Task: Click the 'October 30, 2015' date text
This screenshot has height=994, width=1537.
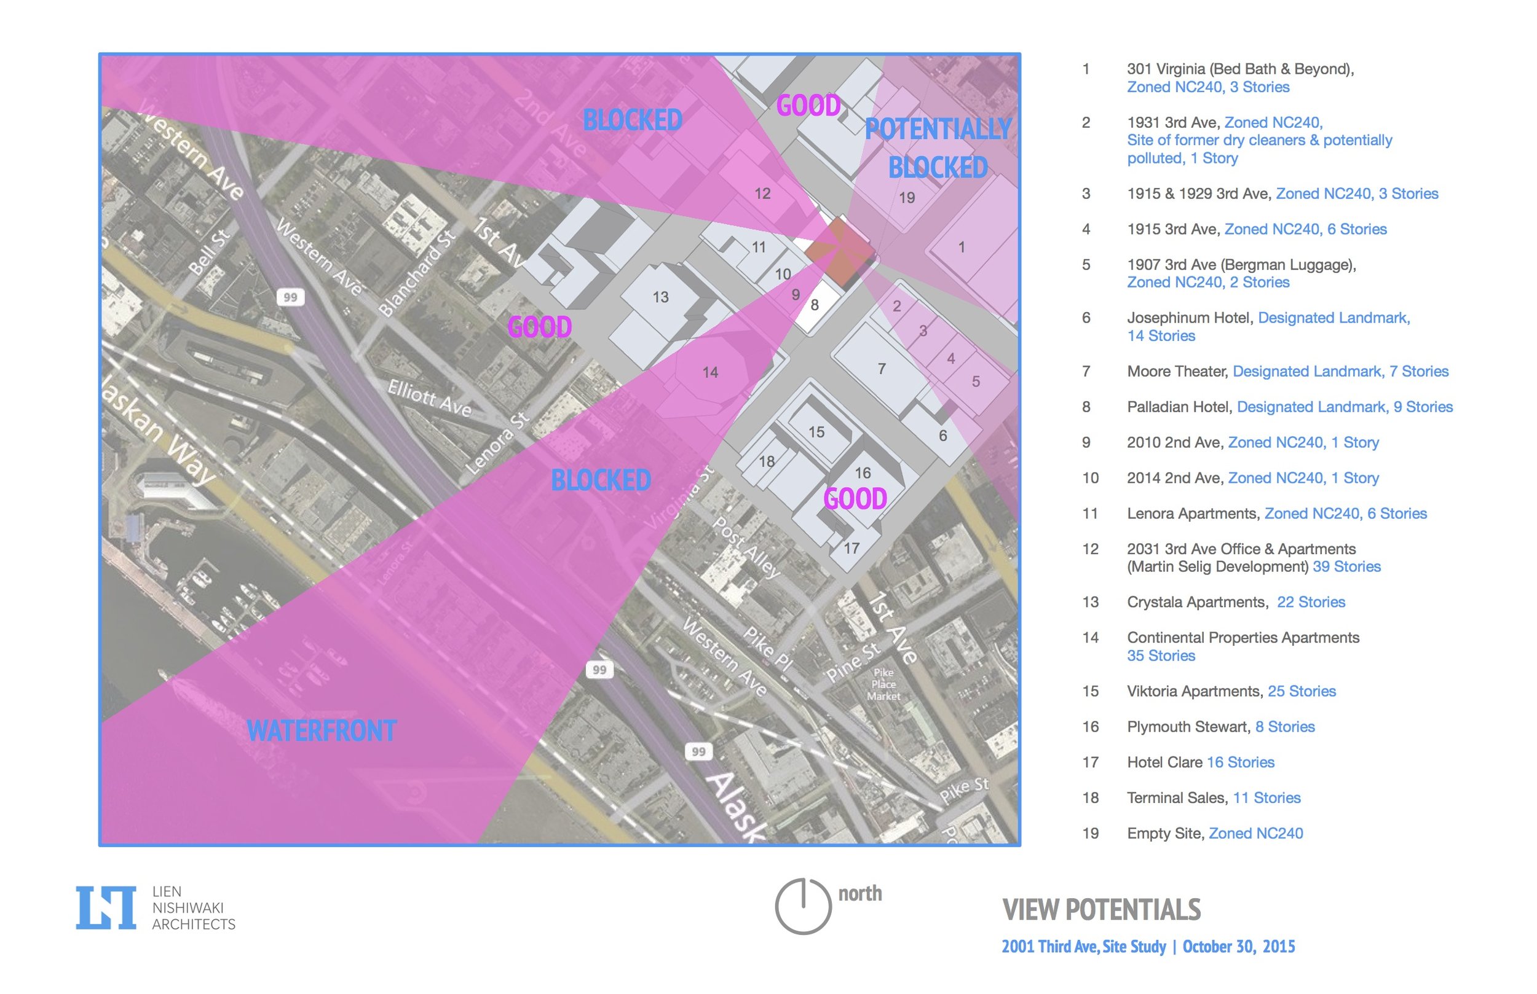Action: click(1239, 947)
